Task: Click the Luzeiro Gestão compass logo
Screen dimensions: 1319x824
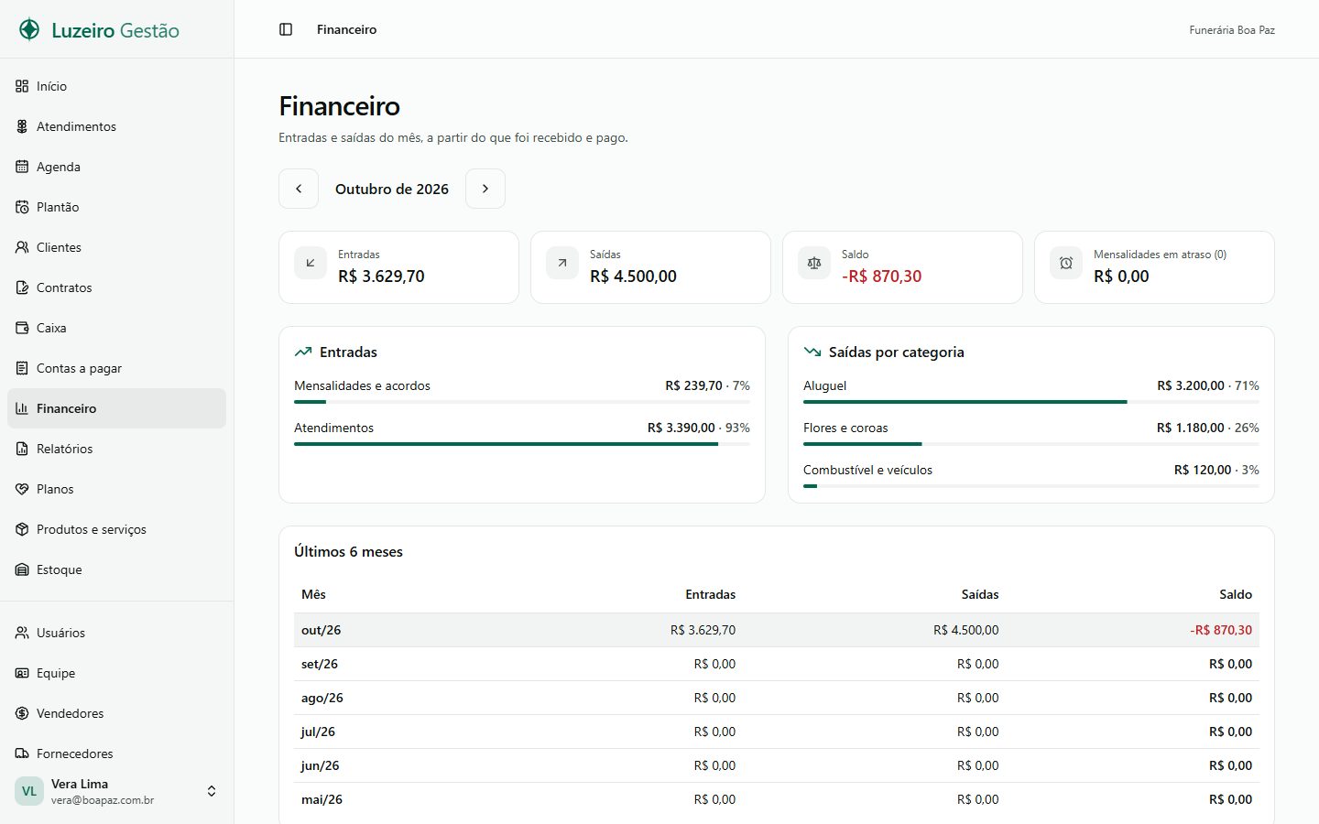Action: click(29, 29)
